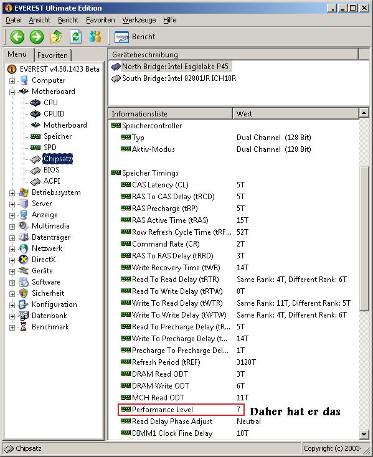Image resolution: width=373 pixels, height=457 pixels.
Task: Expand the Server tree node
Action: tap(12, 204)
